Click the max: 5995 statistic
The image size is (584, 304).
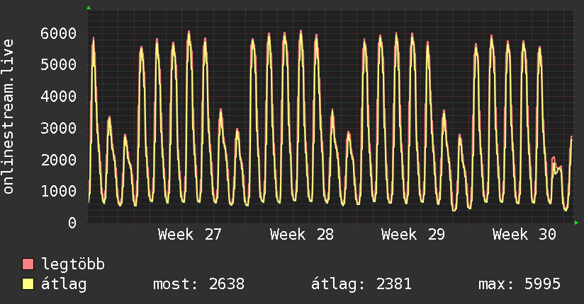520,284
